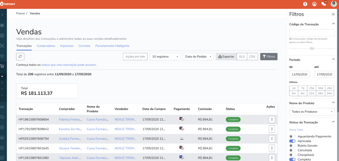
Task: Click the user profile avatar
Action: pyautogui.click(x=333, y=4)
